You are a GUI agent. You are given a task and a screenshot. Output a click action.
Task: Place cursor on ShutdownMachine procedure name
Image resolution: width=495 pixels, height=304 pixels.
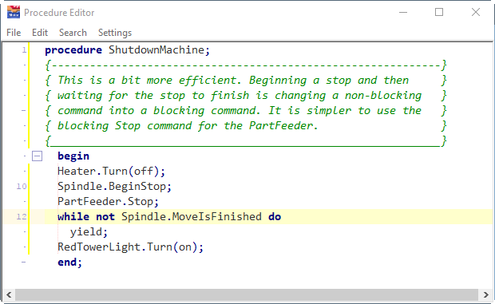tap(156, 49)
